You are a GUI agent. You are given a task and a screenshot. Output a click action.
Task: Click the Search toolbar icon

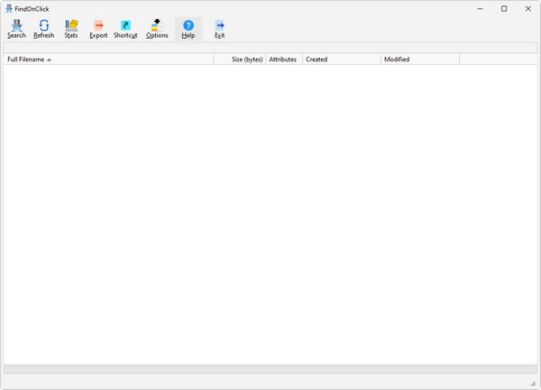pyautogui.click(x=16, y=29)
